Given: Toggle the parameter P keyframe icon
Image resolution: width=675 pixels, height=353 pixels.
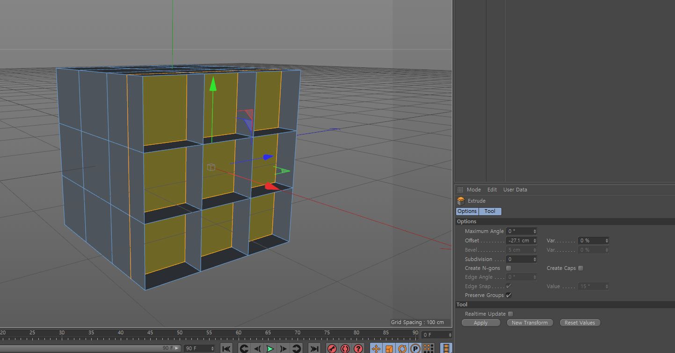Looking at the screenshot, I should tap(415, 348).
